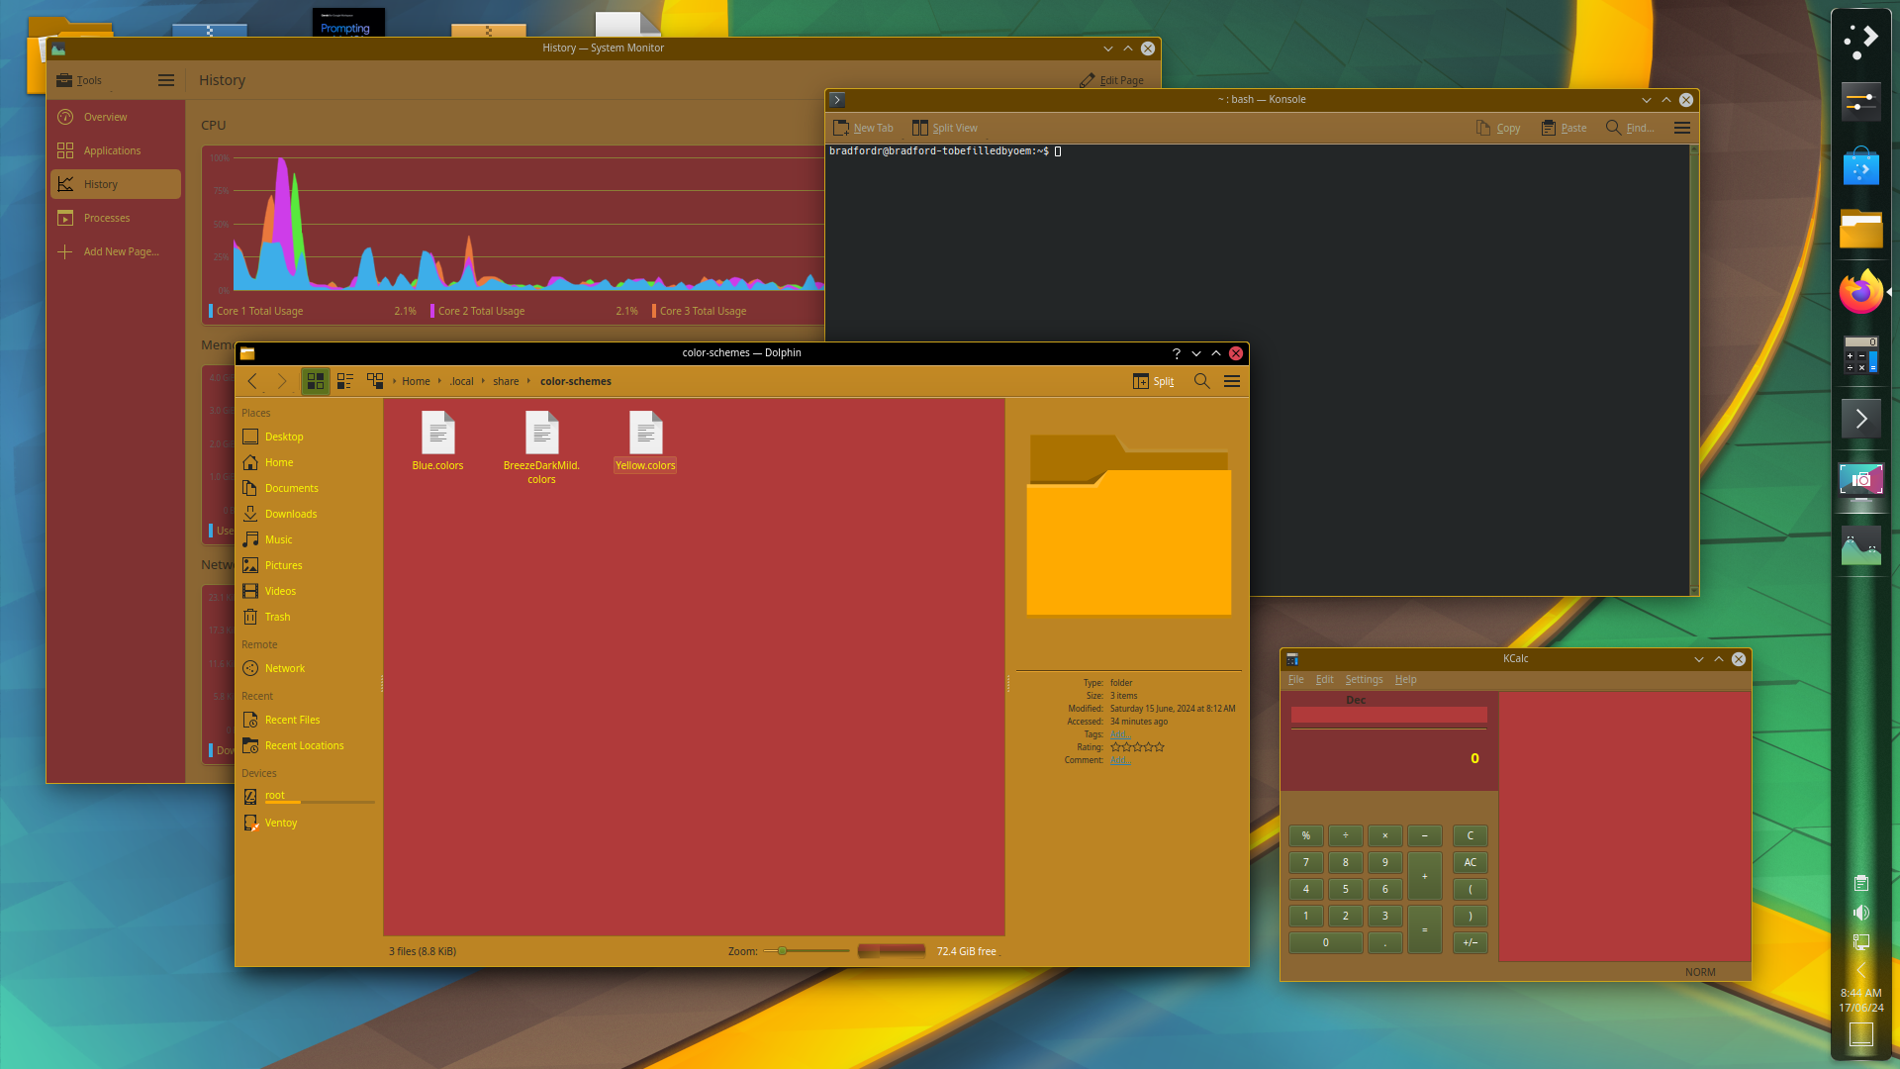Add a tag in Dolphin info panel
The width and height of the screenshot is (1900, 1069).
point(1119,734)
